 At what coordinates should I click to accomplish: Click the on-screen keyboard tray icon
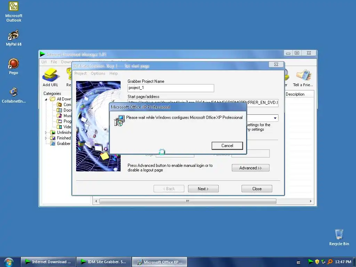[x=299, y=262]
